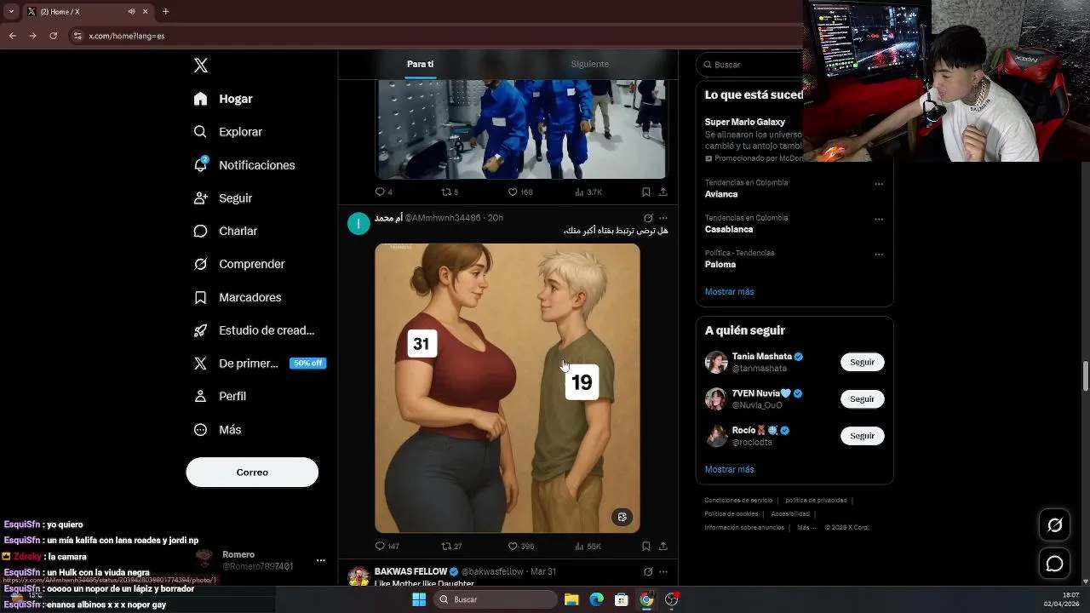Open Marcadores bookmarks

coord(237,297)
